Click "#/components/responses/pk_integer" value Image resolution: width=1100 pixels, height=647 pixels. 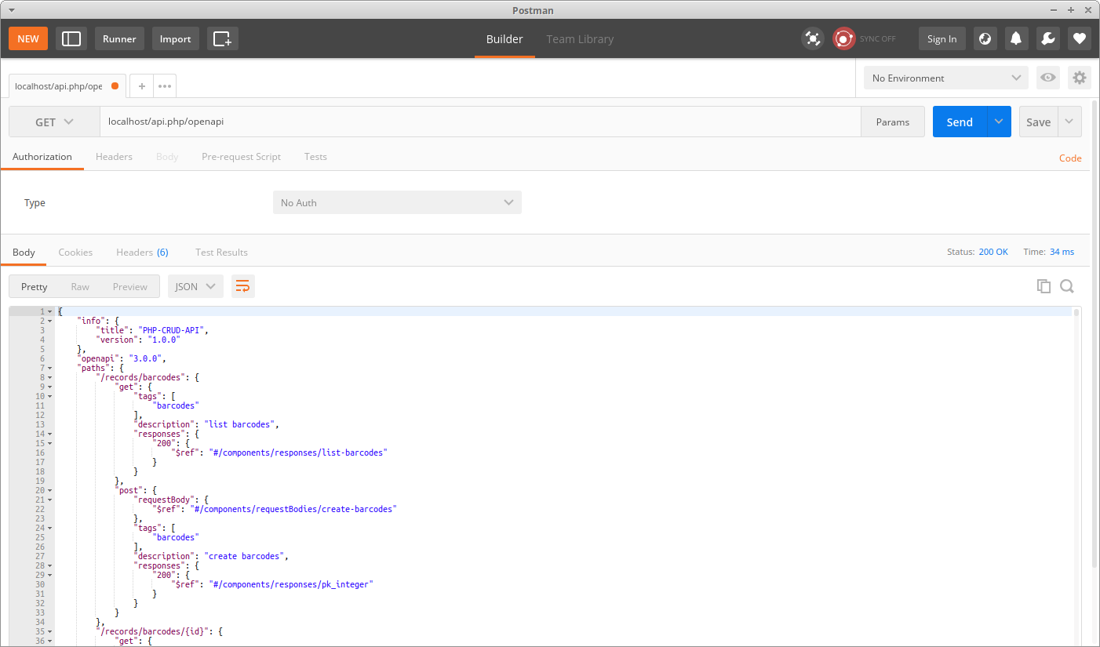click(x=292, y=584)
